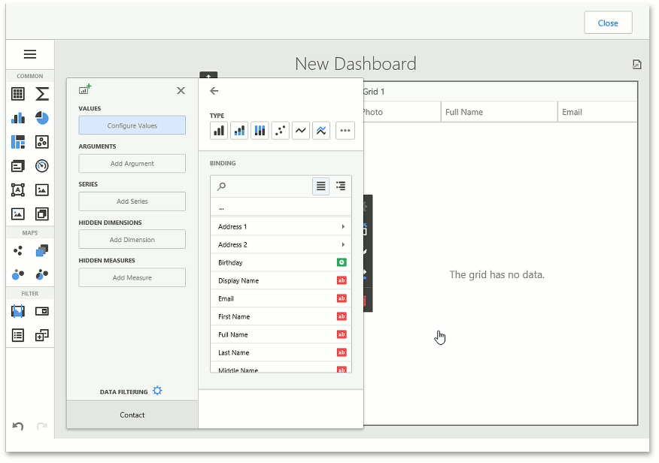The image size is (659, 463).
Task: Click the Contact data source bar
Action: pyautogui.click(x=132, y=415)
